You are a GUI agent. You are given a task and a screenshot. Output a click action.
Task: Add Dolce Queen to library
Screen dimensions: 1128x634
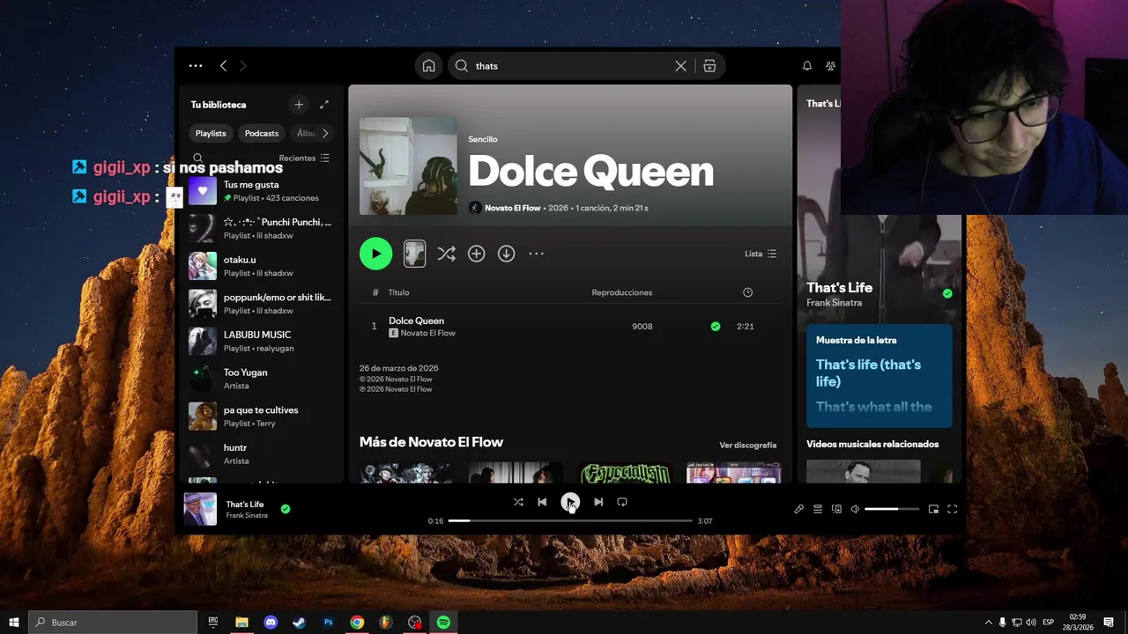pyautogui.click(x=476, y=254)
